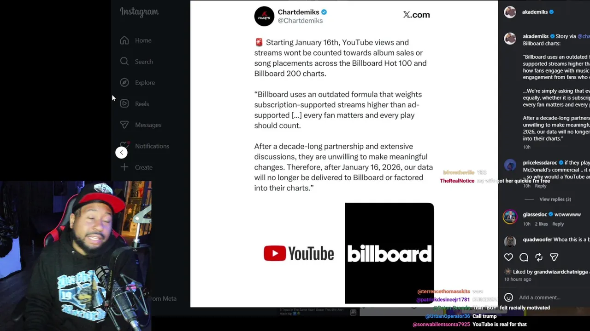
Task: Open the Home icon in the sidebar
Action: [124, 40]
